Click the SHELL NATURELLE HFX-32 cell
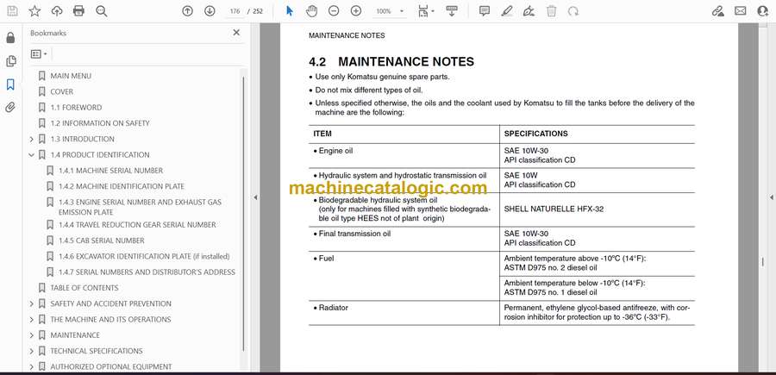 coord(554,209)
